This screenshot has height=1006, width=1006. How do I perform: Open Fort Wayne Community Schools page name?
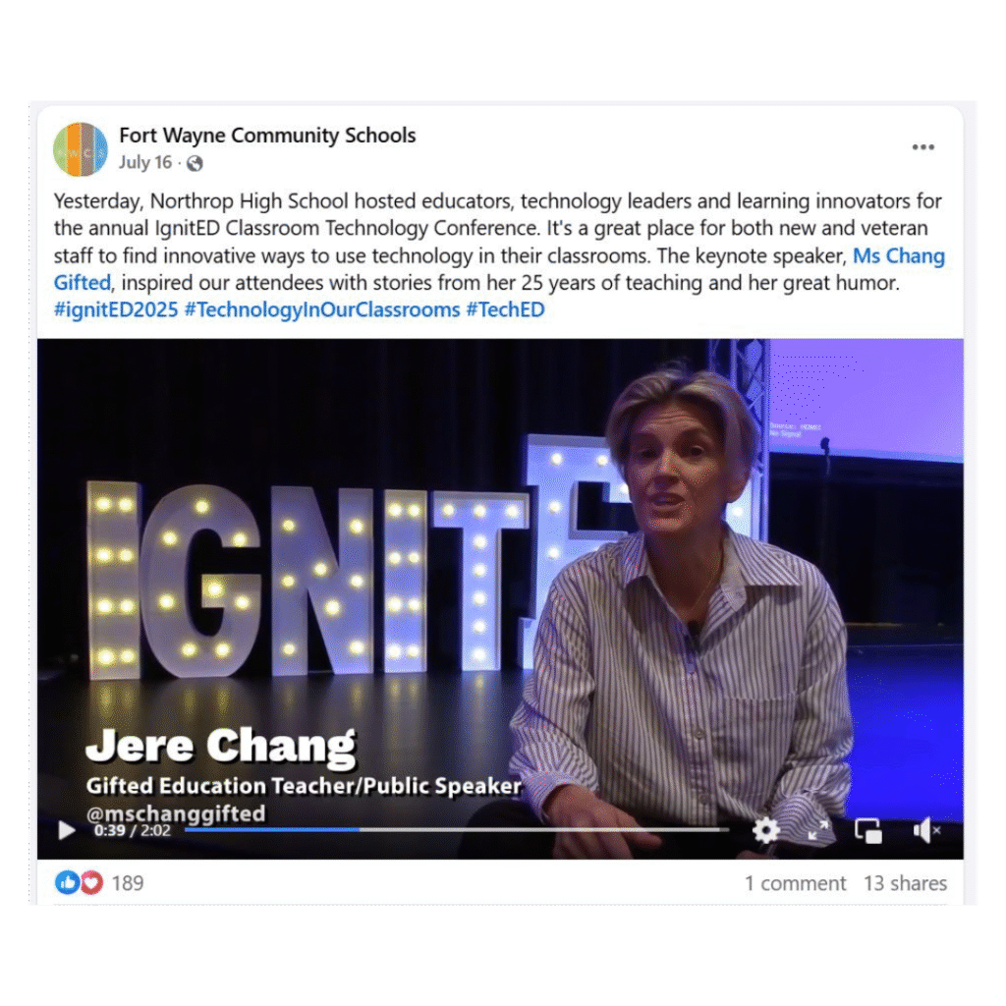point(267,136)
